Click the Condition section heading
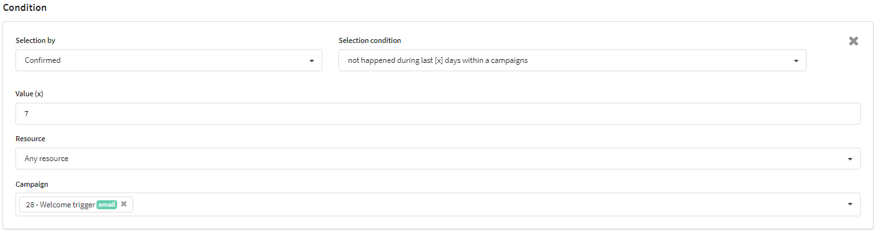878x233 pixels. click(25, 8)
